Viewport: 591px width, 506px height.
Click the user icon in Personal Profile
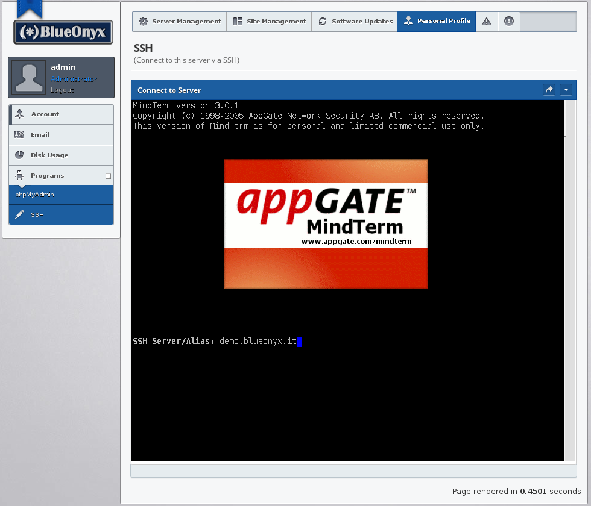pyautogui.click(x=408, y=20)
